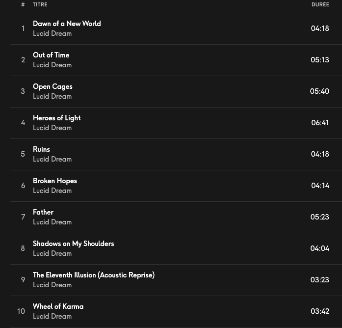This screenshot has height=328, width=342.
Task: Open Lucid Dream artist under Father
Action: pyautogui.click(x=52, y=222)
